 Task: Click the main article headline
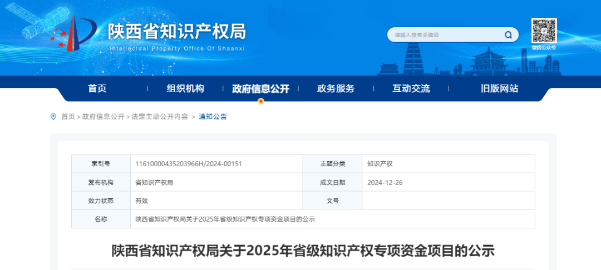pyautogui.click(x=303, y=252)
